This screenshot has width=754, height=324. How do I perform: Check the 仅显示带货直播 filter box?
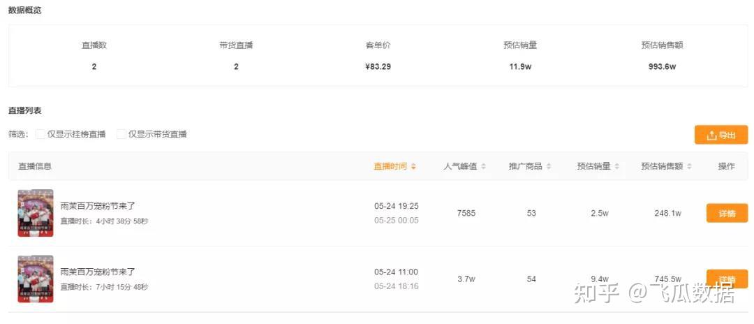[x=121, y=134]
